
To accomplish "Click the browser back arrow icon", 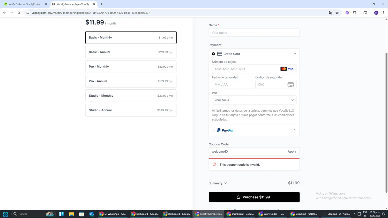I will click(x=4, y=13).
